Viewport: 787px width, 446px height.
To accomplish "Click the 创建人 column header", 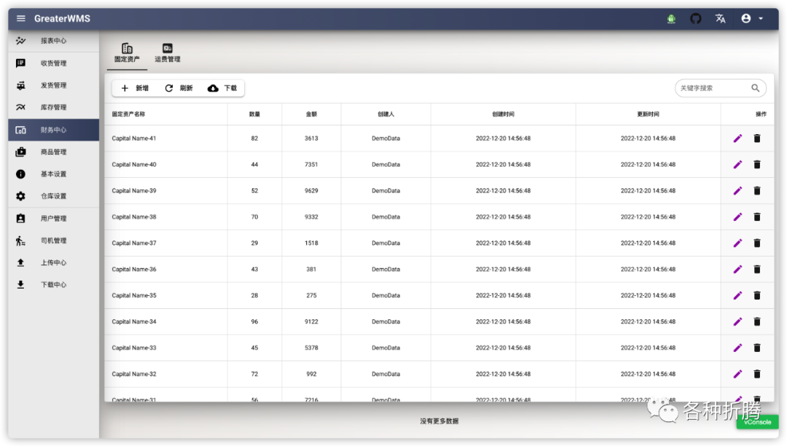I will coord(386,114).
